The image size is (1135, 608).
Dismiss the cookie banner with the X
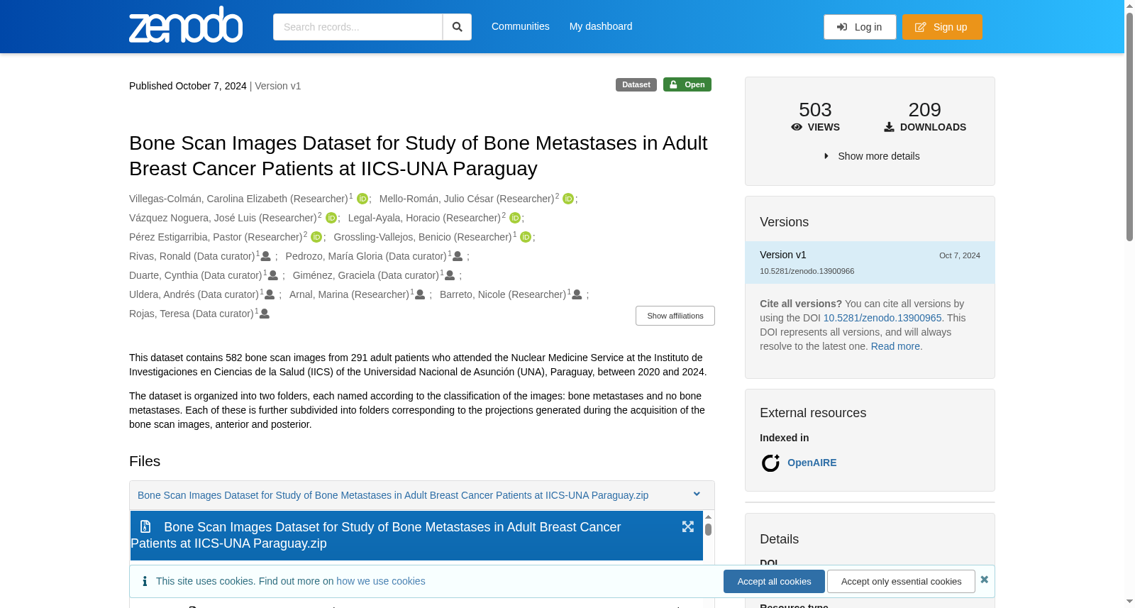(985, 580)
